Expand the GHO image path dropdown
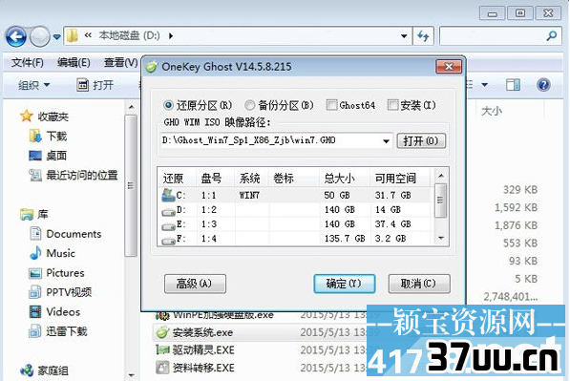 386,141
